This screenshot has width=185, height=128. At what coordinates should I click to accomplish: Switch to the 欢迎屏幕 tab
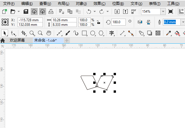tap(17, 40)
